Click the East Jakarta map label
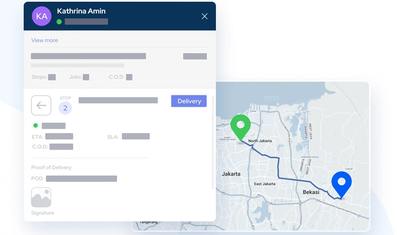 click(265, 184)
